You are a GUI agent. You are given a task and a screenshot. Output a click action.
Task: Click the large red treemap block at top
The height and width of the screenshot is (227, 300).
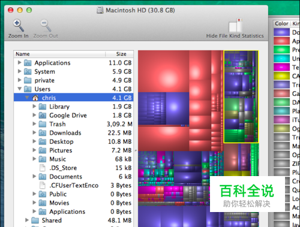click(x=163, y=71)
